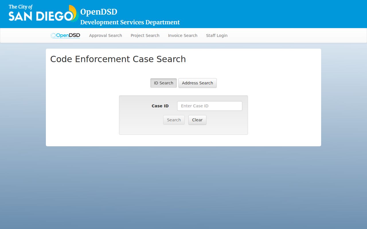Select the ID Search tab

163,83
